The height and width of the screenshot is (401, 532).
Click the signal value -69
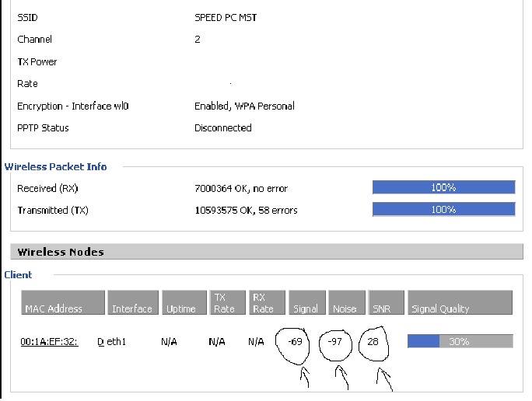coord(295,342)
